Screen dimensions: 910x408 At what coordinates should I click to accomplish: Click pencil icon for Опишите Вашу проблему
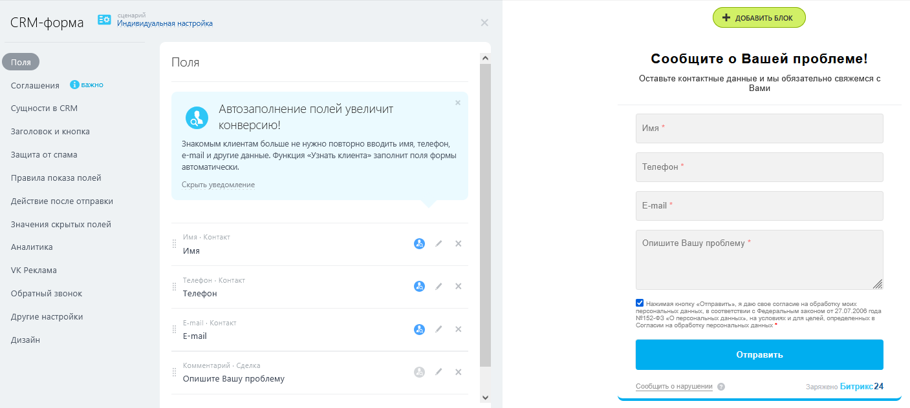point(439,372)
